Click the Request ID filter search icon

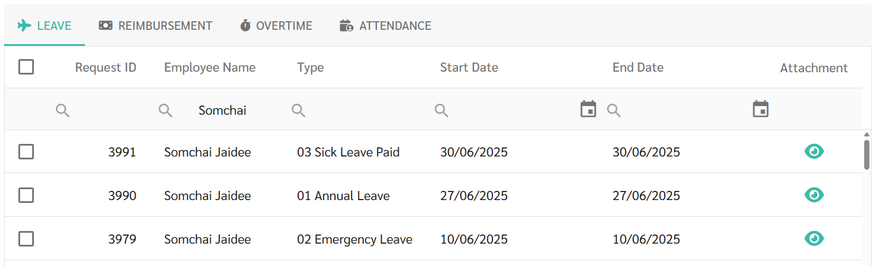(x=63, y=111)
